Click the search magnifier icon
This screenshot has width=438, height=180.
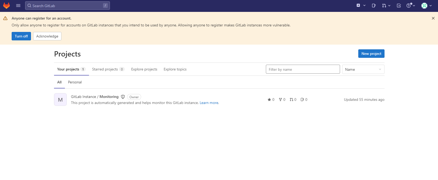29,6
